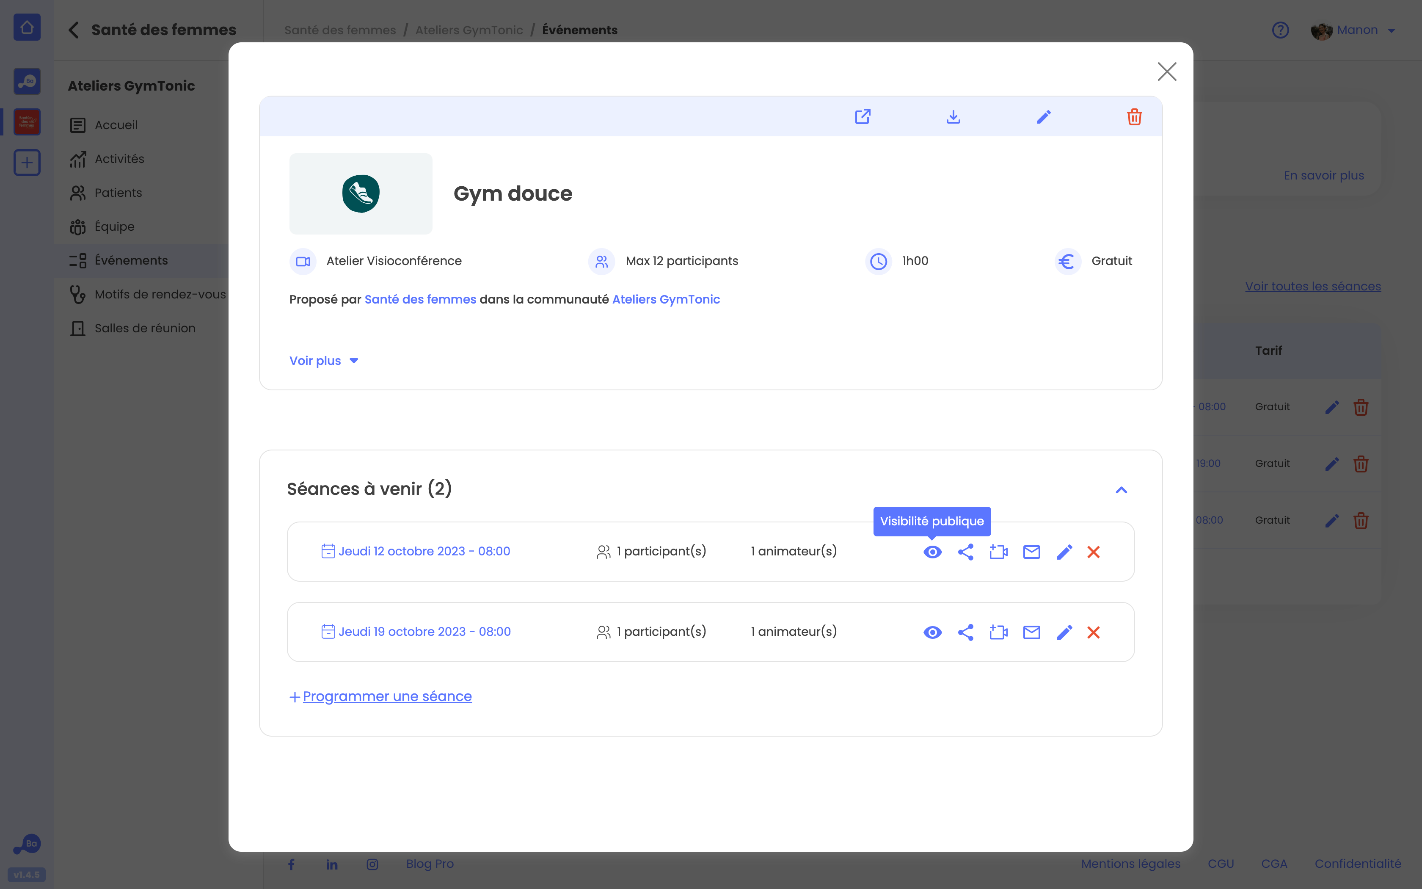This screenshot has height=889, width=1422.
Task: Open Instagram footer icon
Action: pyautogui.click(x=372, y=864)
